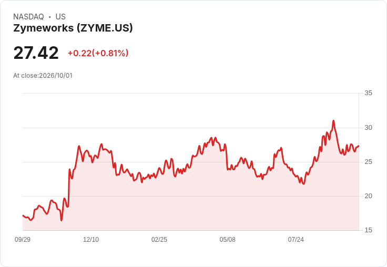Select the 09/29 date on x-axis
Viewport: 387px width, 267px height.
(23, 239)
